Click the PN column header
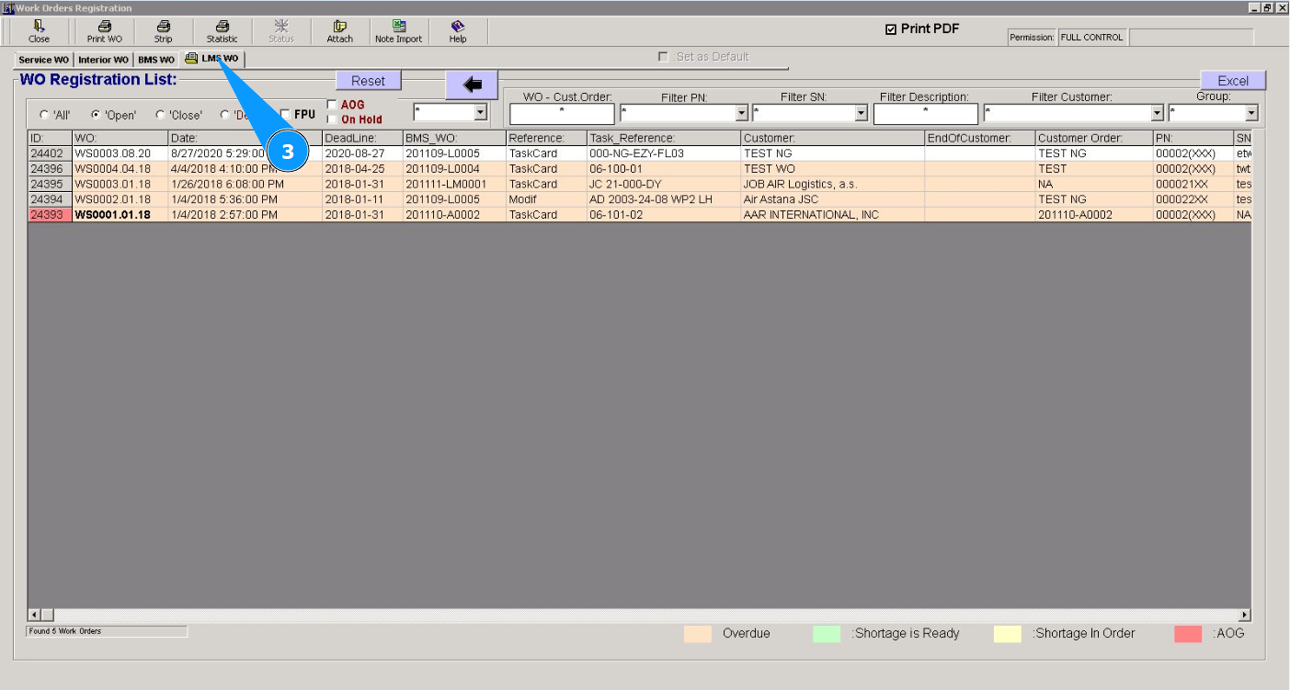Viewport: 1290px width, 690px height. (x=1193, y=138)
